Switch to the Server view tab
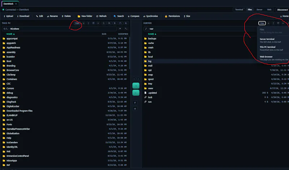Viewport: 289px width, 170px height. point(259,10)
